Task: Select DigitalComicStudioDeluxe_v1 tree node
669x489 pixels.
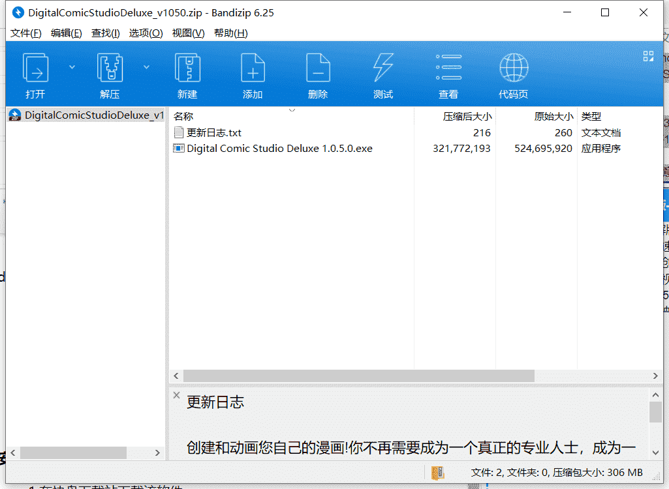Action: (86, 115)
